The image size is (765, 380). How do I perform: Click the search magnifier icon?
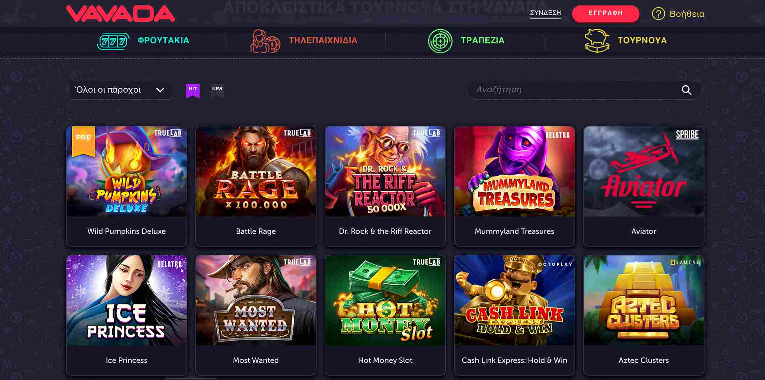(686, 90)
